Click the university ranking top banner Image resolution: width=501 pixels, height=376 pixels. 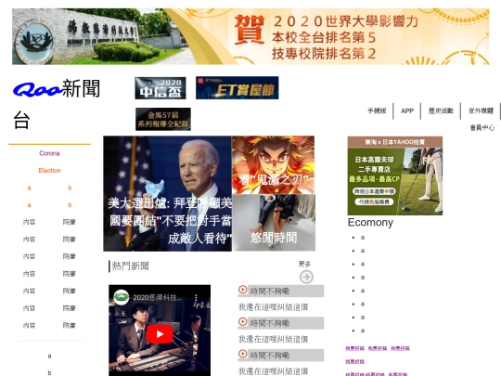pyautogui.click(x=250, y=36)
